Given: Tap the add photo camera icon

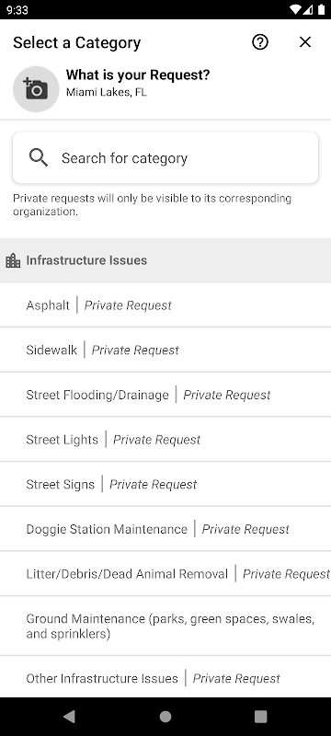Looking at the screenshot, I should tap(36, 88).
